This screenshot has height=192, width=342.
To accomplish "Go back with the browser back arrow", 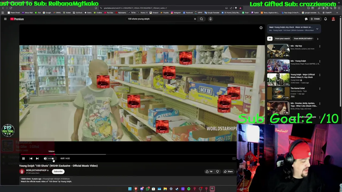I will click(x=3, y=8).
